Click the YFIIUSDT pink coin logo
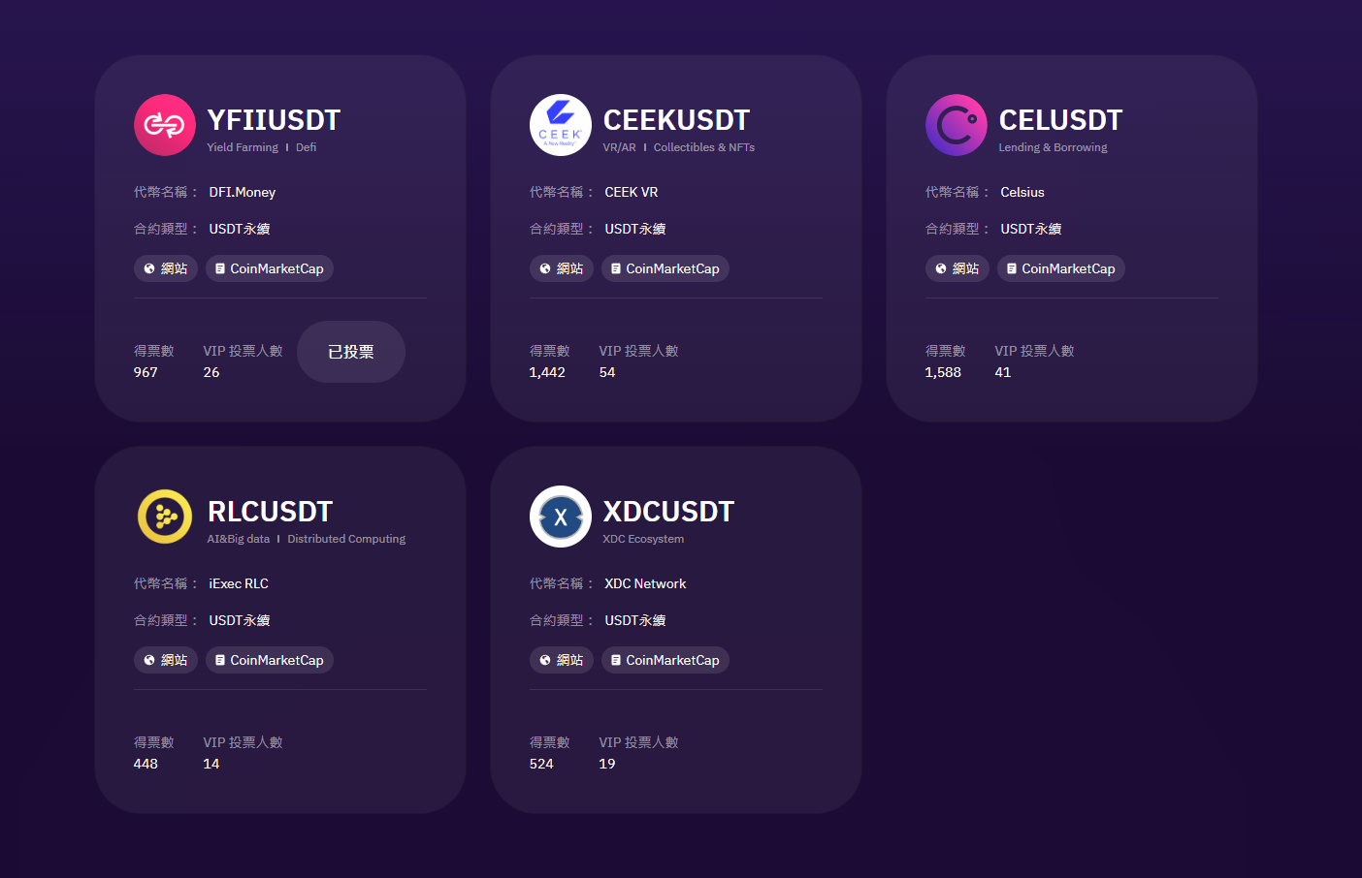Screen dimensions: 1362x878 pyautogui.click(x=165, y=125)
